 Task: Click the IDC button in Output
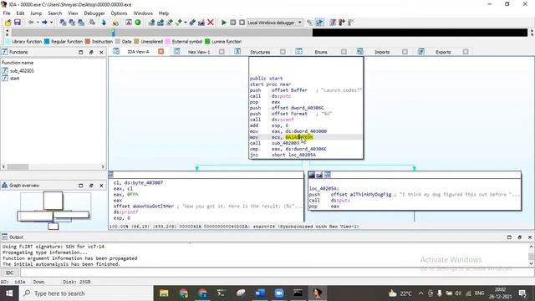click(x=9, y=273)
